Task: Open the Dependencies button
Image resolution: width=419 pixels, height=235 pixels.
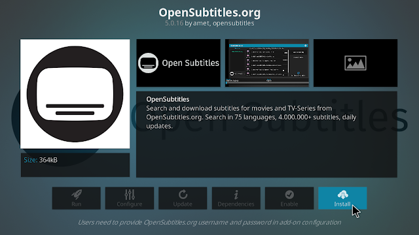Action: (236, 198)
